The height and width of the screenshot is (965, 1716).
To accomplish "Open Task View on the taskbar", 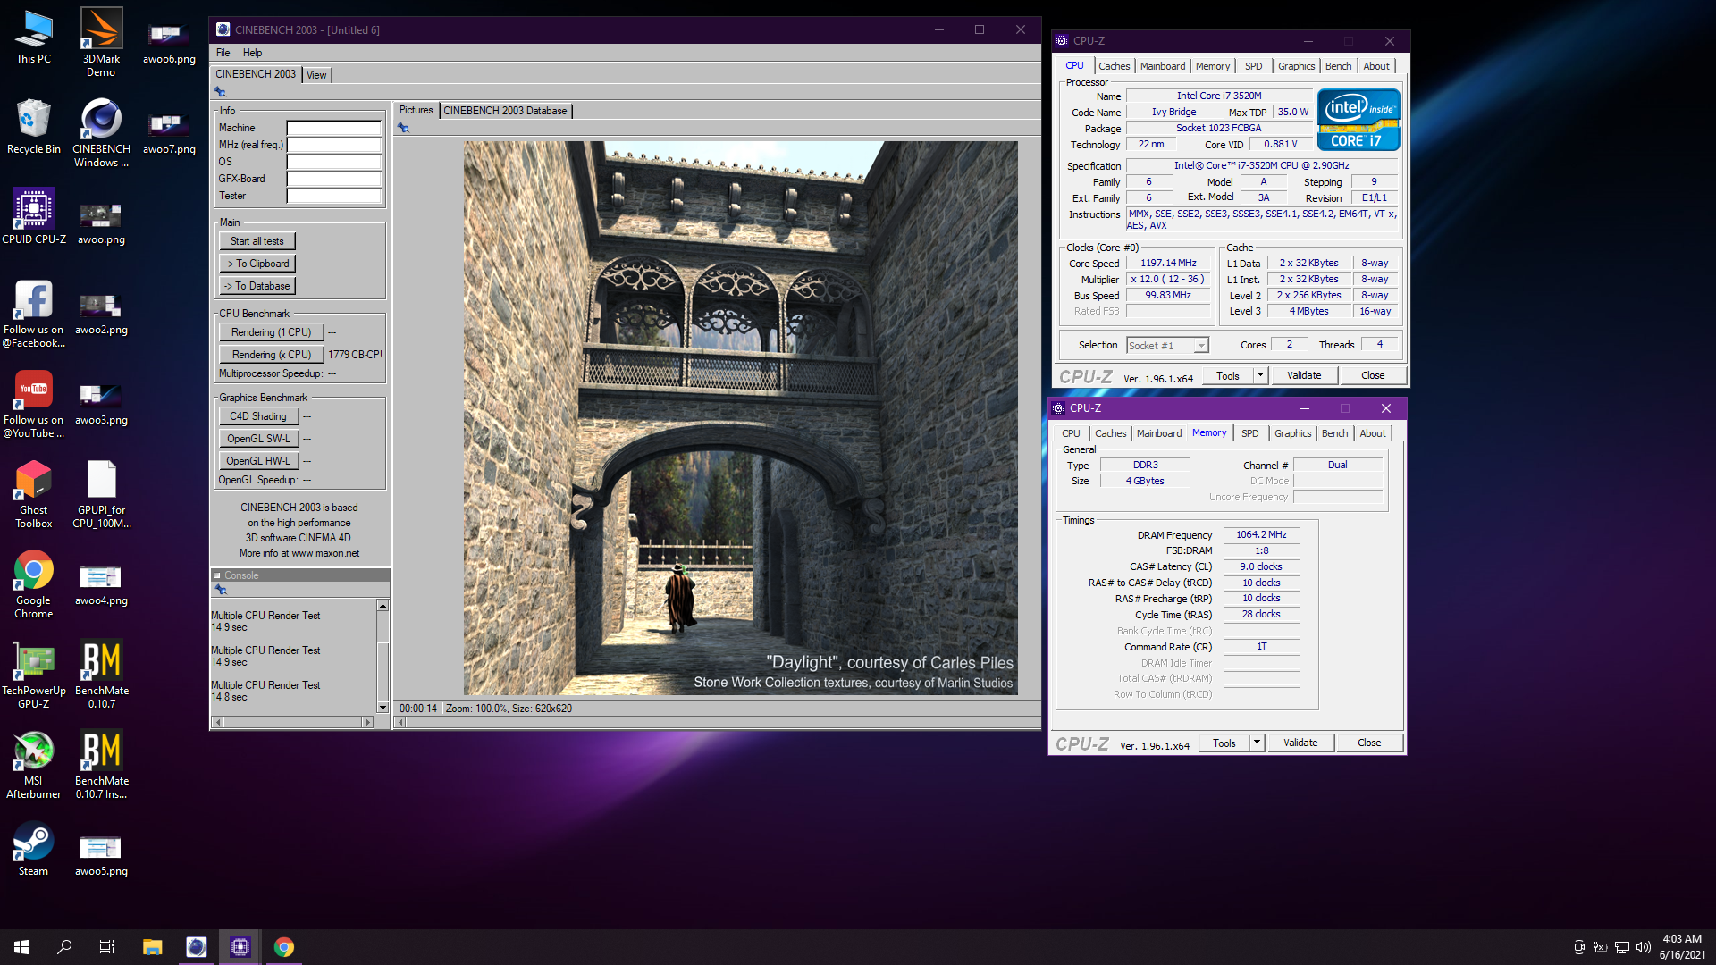I will click(x=107, y=947).
